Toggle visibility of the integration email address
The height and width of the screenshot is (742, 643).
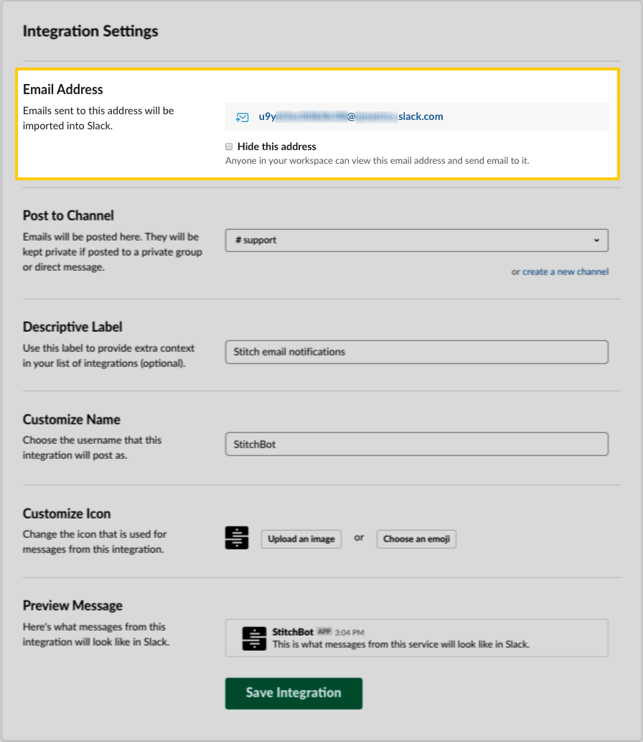click(228, 146)
